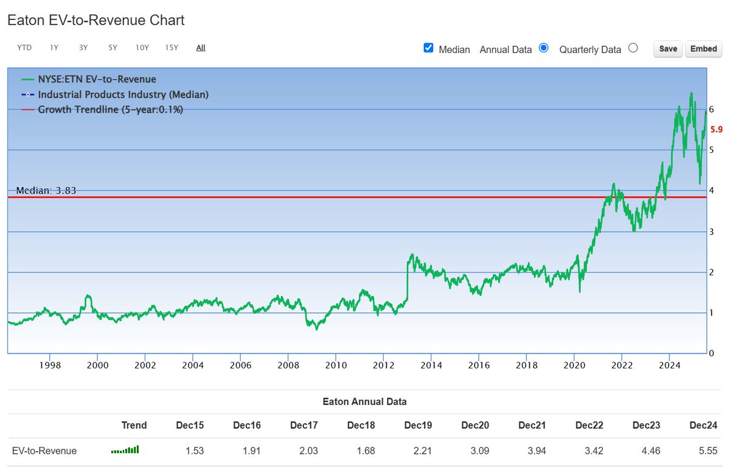Click the 2024 x-axis year label
Screen dimensions: 730x472
pyautogui.click(x=669, y=365)
